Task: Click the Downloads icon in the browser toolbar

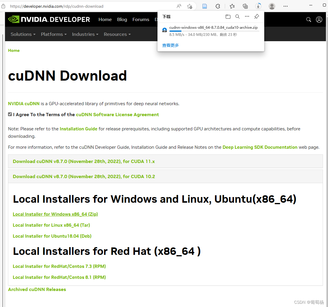Action: (x=258, y=6)
